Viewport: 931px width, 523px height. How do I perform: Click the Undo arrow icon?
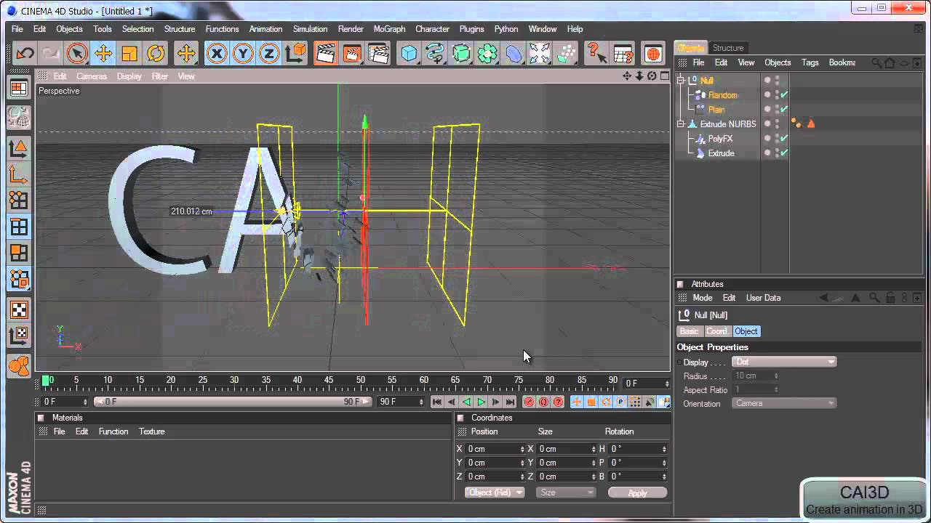tap(25, 54)
